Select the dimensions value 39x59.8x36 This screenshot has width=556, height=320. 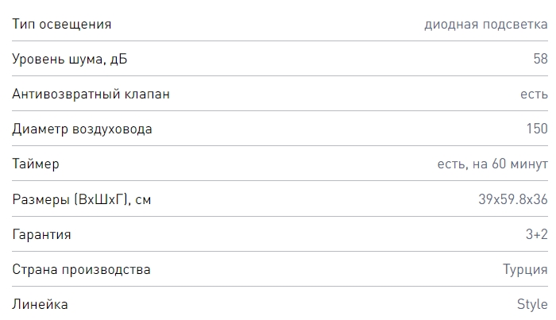(513, 199)
